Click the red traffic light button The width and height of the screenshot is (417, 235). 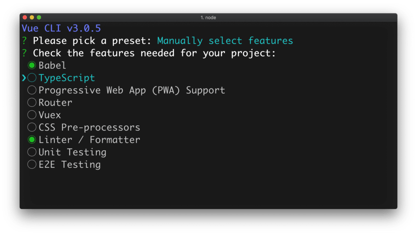pos(25,18)
